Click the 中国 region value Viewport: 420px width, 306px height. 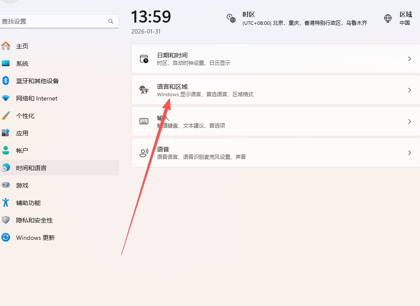[405, 23]
